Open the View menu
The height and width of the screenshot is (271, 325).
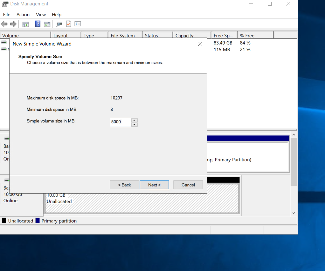[x=41, y=15]
